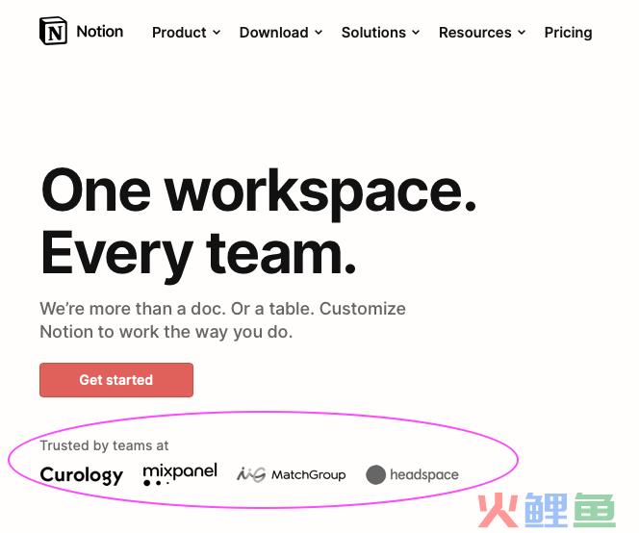The image size is (639, 533).
Task: Click the headspace wordmark
Action: click(x=424, y=475)
